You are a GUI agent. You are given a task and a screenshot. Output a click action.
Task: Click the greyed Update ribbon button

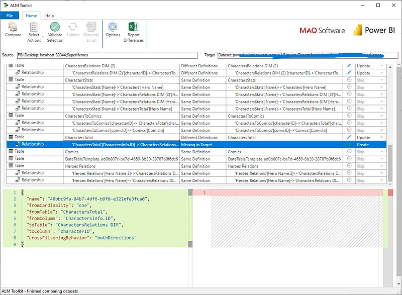(x=73, y=30)
